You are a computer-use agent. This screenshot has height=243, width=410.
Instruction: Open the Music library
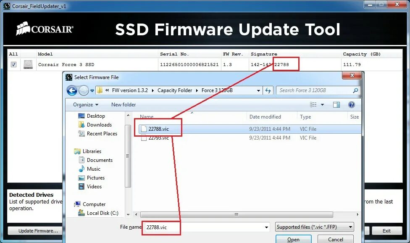94,169
